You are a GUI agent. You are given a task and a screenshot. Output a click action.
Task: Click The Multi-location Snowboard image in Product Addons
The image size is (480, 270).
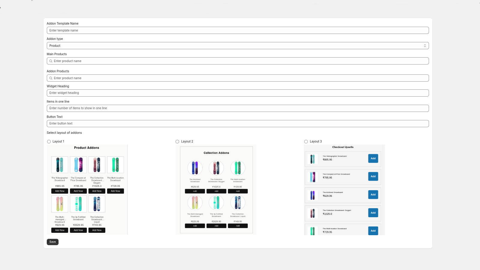click(115, 164)
